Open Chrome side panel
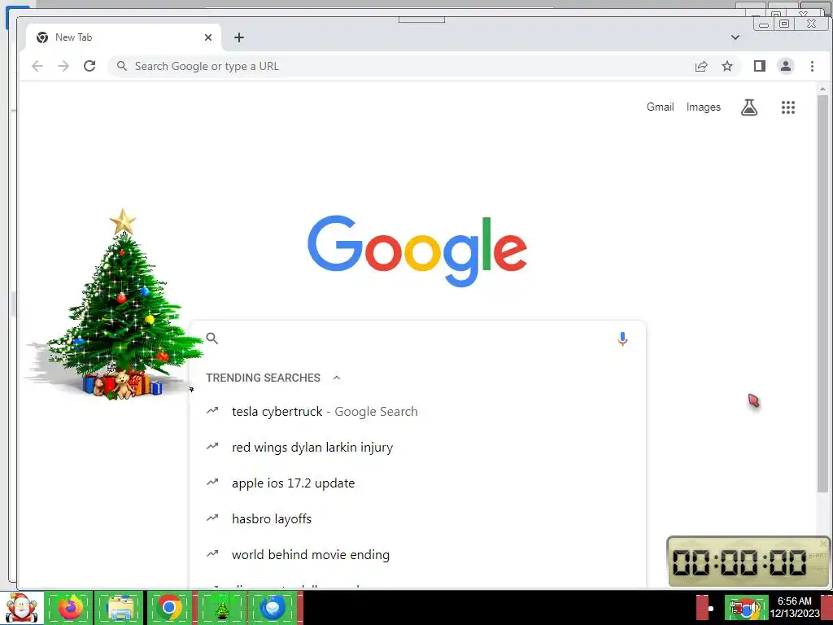Screen dimensions: 833x625 760,66
